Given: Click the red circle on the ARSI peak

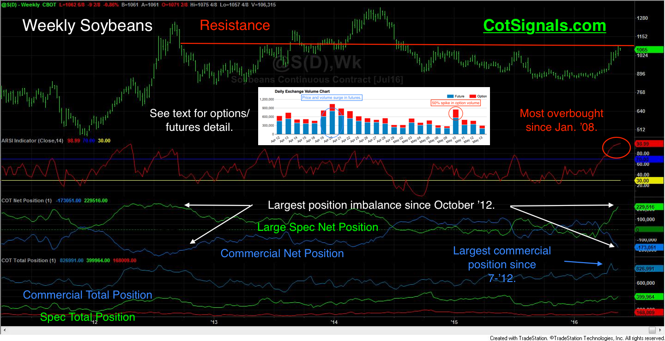Looking at the screenshot, I should point(617,147).
